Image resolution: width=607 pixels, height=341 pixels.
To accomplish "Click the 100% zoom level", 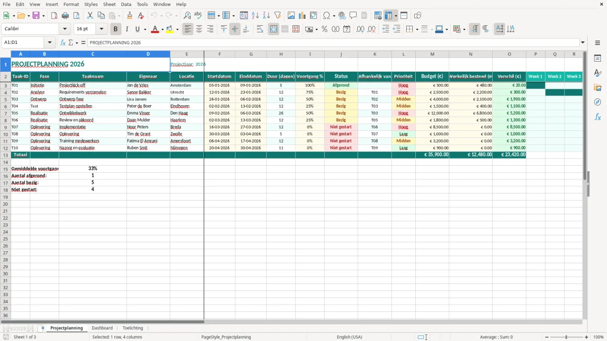I will [598, 337].
